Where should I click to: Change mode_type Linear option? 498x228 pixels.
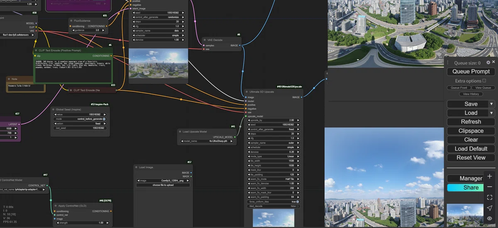273,156
